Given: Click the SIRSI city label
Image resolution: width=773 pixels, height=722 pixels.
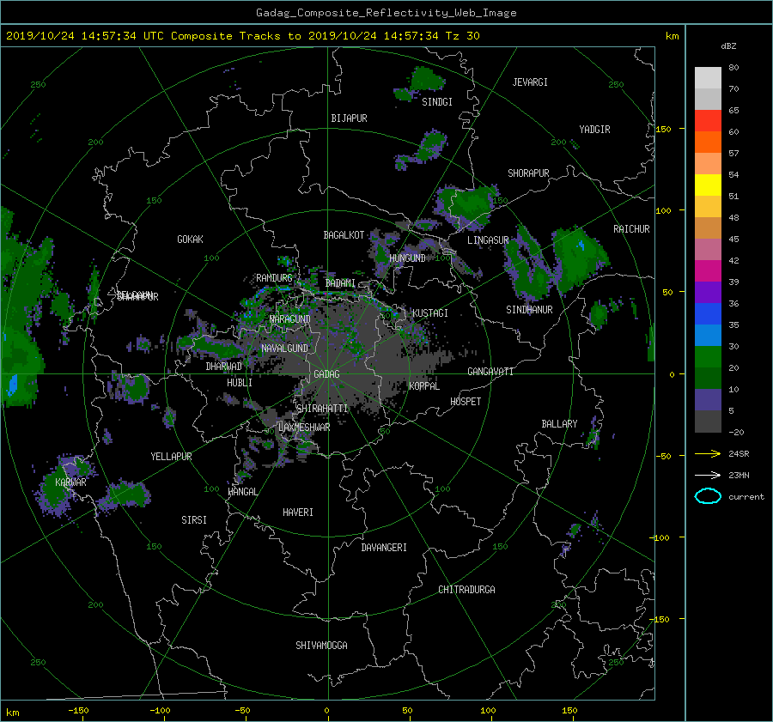Looking at the screenshot, I should tap(194, 520).
